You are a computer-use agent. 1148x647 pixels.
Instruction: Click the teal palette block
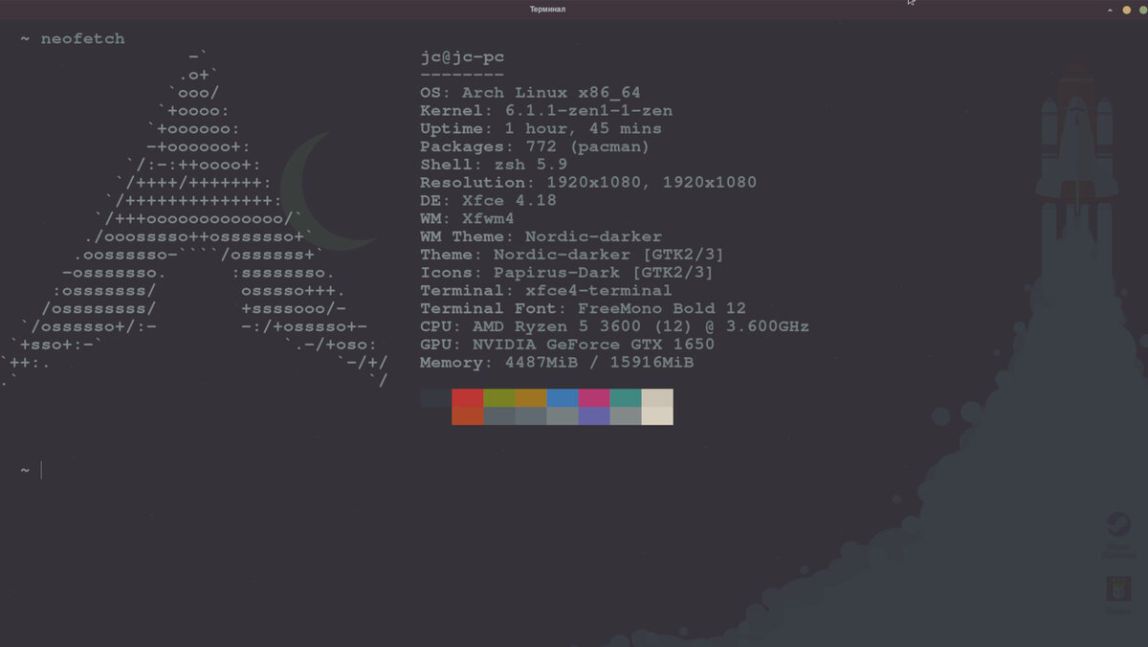[x=626, y=398]
